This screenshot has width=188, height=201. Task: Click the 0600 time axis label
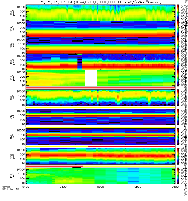pos(175,187)
